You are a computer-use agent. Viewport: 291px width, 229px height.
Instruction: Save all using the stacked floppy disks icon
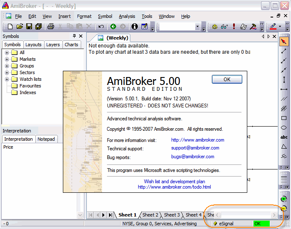point(39,27)
